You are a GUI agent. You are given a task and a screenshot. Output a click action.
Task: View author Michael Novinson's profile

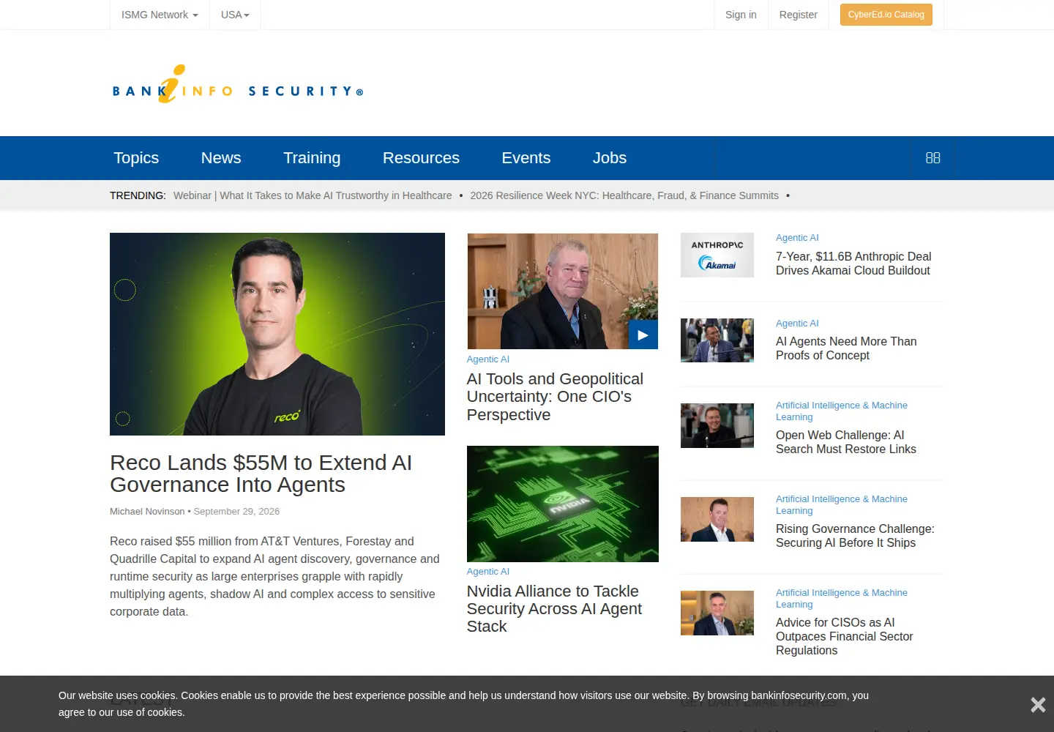pyautogui.click(x=147, y=512)
